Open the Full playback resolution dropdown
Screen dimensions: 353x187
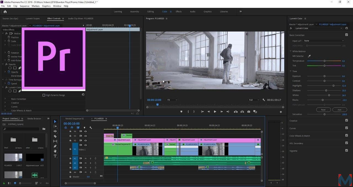(x=254, y=100)
